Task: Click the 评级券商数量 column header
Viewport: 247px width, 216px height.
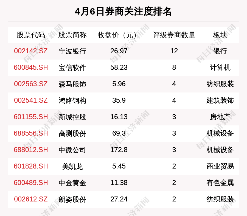Action: pos(174,35)
